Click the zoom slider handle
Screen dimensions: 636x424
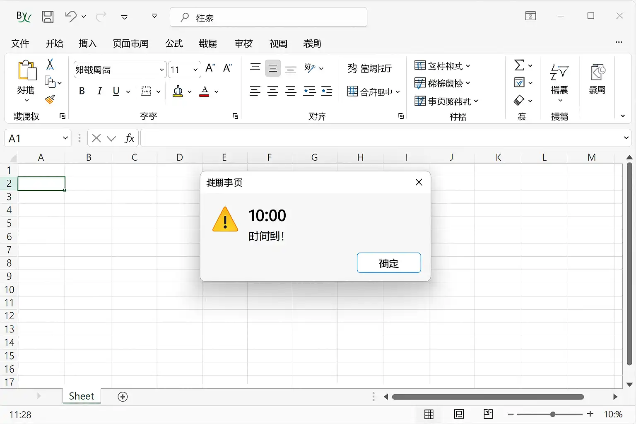pyautogui.click(x=553, y=414)
